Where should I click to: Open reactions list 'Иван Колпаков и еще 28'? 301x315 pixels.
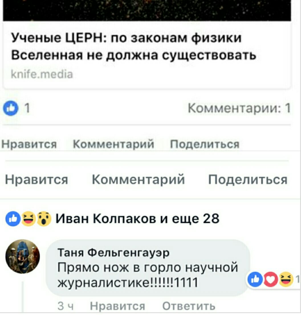pyautogui.click(x=137, y=219)
